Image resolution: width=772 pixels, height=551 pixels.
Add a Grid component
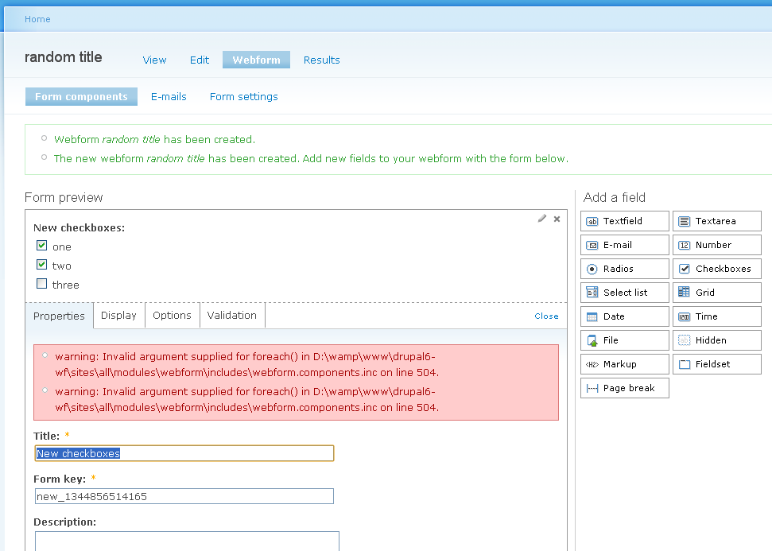pyautogui.click(x=716, y=293)
